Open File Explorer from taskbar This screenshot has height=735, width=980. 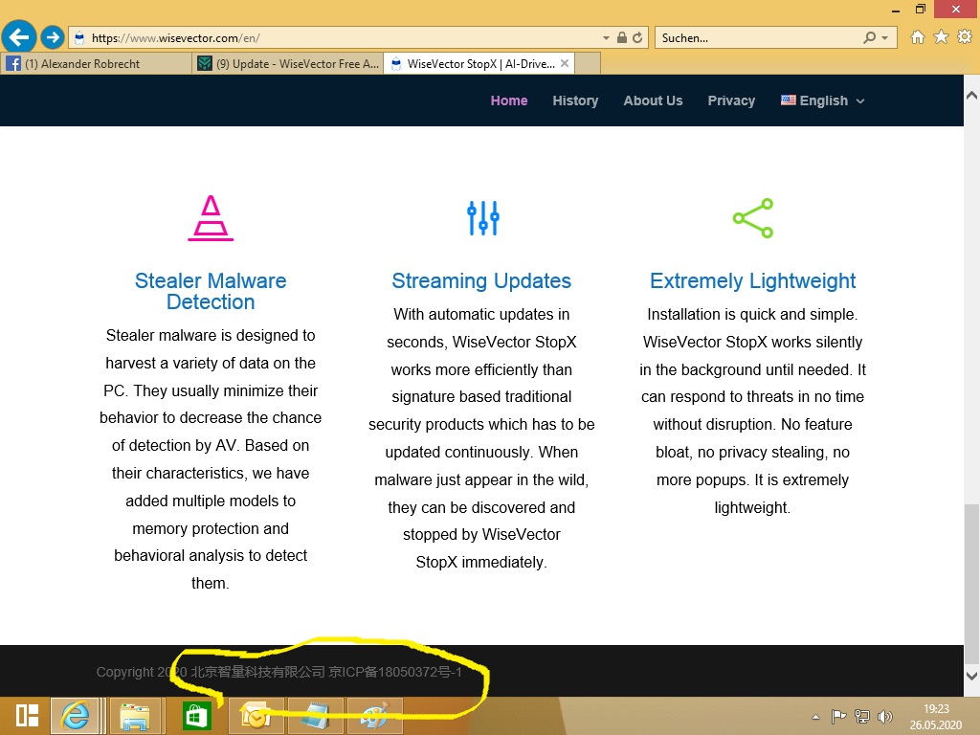click(x=135, y=716)
